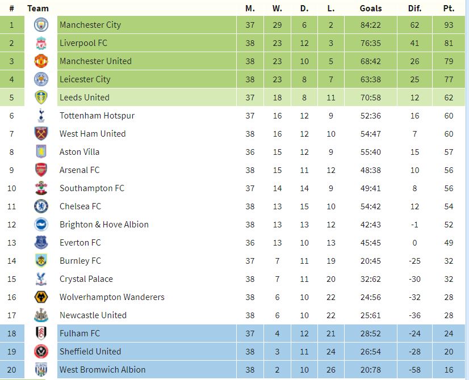Image resolution: width=469 pixels, height=380 pixels.
Task: Click the Dif. column header
Action: pos(414,9)
